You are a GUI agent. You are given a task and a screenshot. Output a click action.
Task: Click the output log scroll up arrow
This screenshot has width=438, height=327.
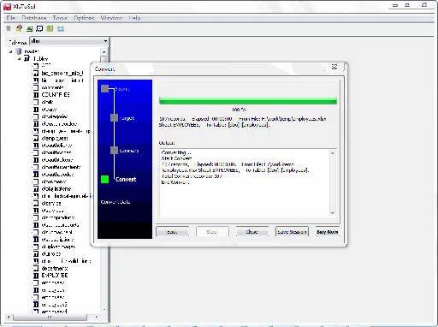pos(333,153)
